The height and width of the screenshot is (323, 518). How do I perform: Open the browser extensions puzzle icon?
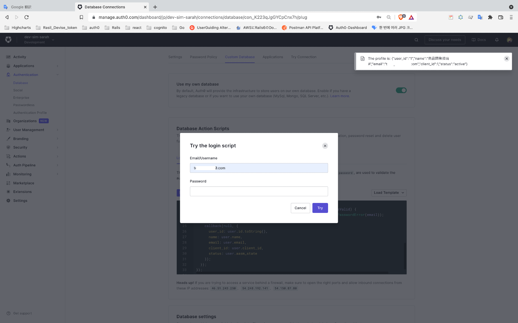(490, 17)
